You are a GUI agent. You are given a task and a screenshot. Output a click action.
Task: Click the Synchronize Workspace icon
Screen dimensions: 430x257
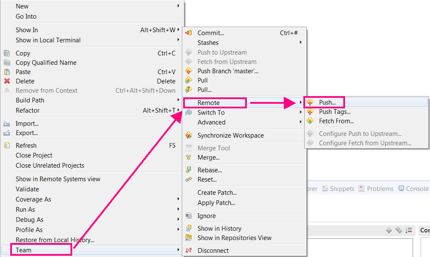click(x=189, y=135)
